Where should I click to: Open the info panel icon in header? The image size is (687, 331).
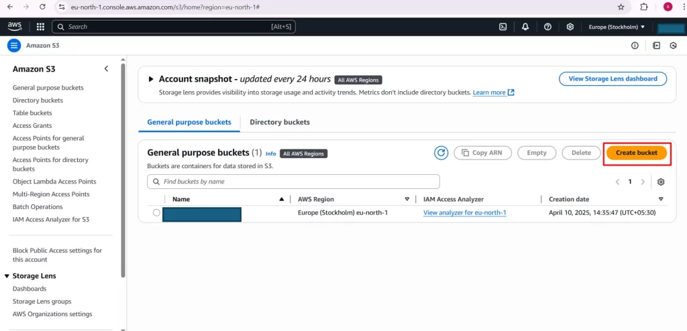click(635, 46)
